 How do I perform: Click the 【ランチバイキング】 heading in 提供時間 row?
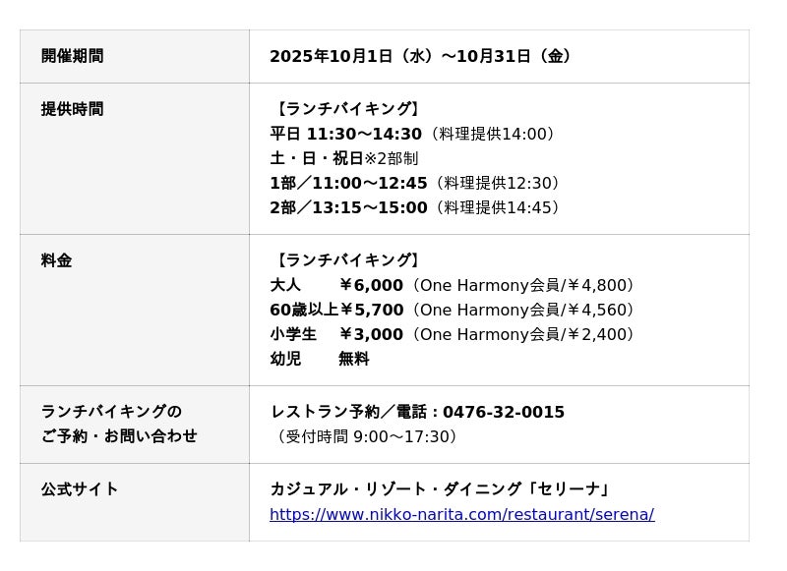[347, 109]
